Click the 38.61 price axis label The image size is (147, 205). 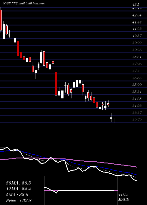click(137, 57)
